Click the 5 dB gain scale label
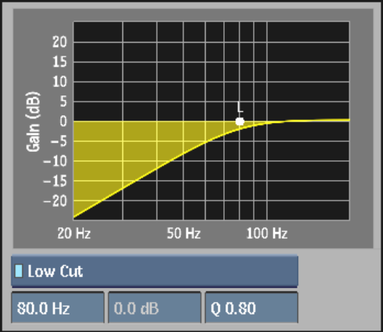 tap(63, 102)
